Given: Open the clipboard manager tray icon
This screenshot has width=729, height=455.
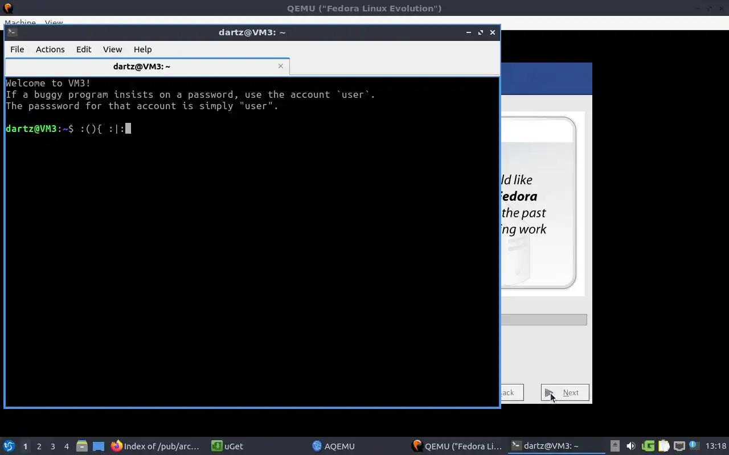Looking at the screenshot, I should coord(664,446).
